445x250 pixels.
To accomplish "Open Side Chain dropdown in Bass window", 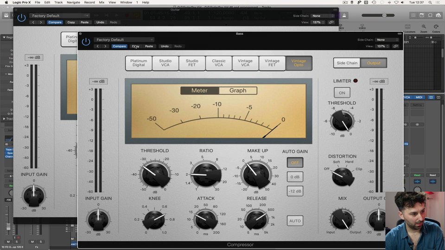I will click(x=387, y=40).
